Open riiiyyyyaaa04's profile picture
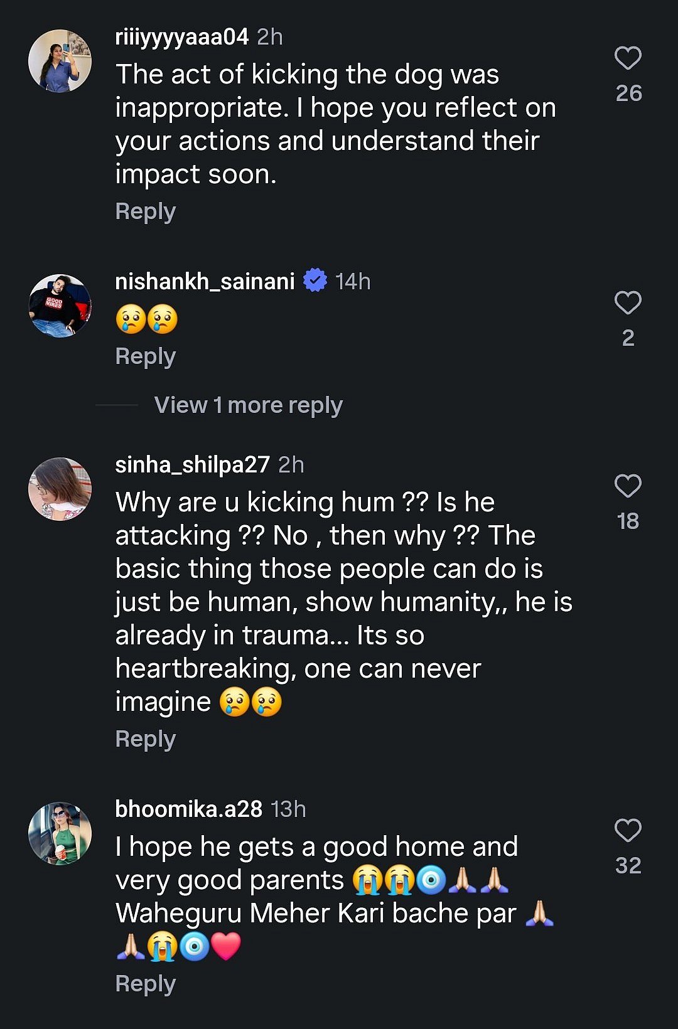The width and height of the screenshot is (678, 1029). point(60,61)
